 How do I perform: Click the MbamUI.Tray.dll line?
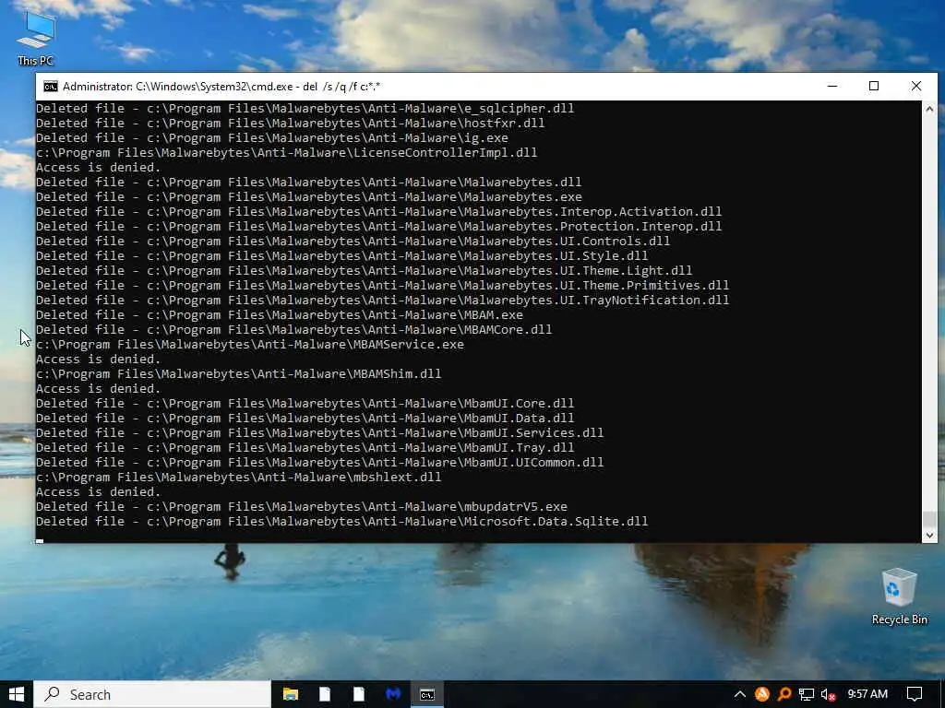point(305,448)
